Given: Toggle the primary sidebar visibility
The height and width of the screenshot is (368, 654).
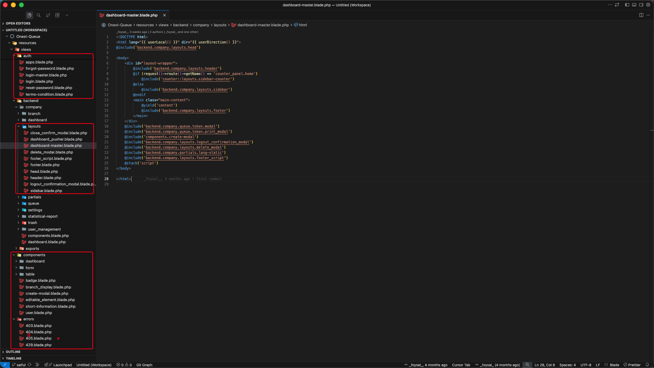Looking at the screenshot, I should click(x=627, y=5).
